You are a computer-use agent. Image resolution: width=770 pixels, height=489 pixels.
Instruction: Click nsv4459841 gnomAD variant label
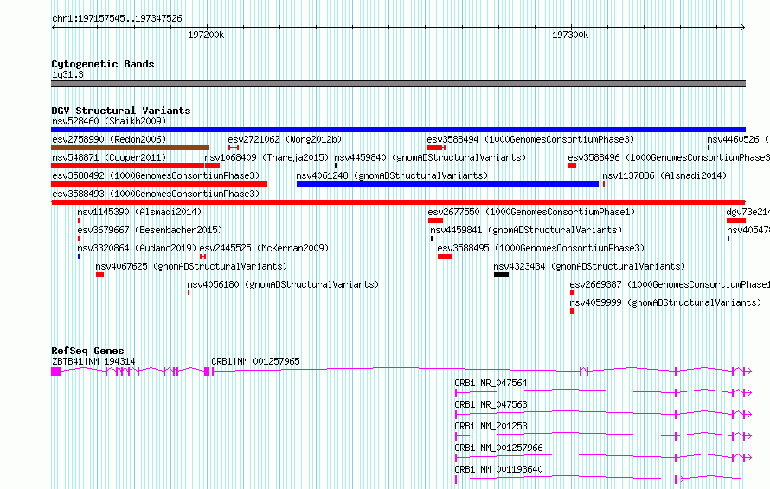(526, 230)
